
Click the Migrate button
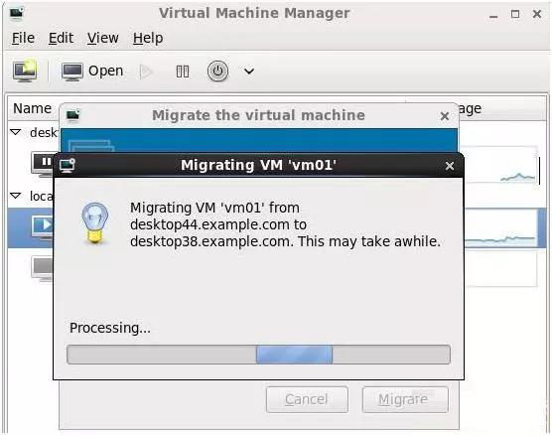point(405,399)
